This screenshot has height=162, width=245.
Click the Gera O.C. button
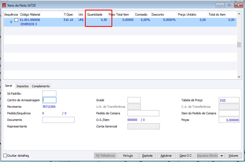(x=186, y=156)
